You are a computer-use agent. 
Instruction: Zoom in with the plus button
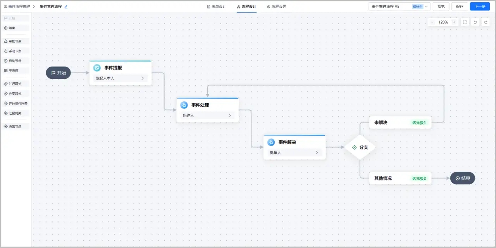point(454,22)
